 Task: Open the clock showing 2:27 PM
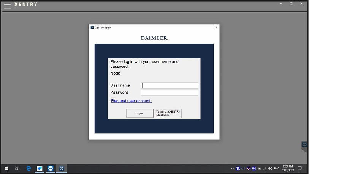click(288, 168)
